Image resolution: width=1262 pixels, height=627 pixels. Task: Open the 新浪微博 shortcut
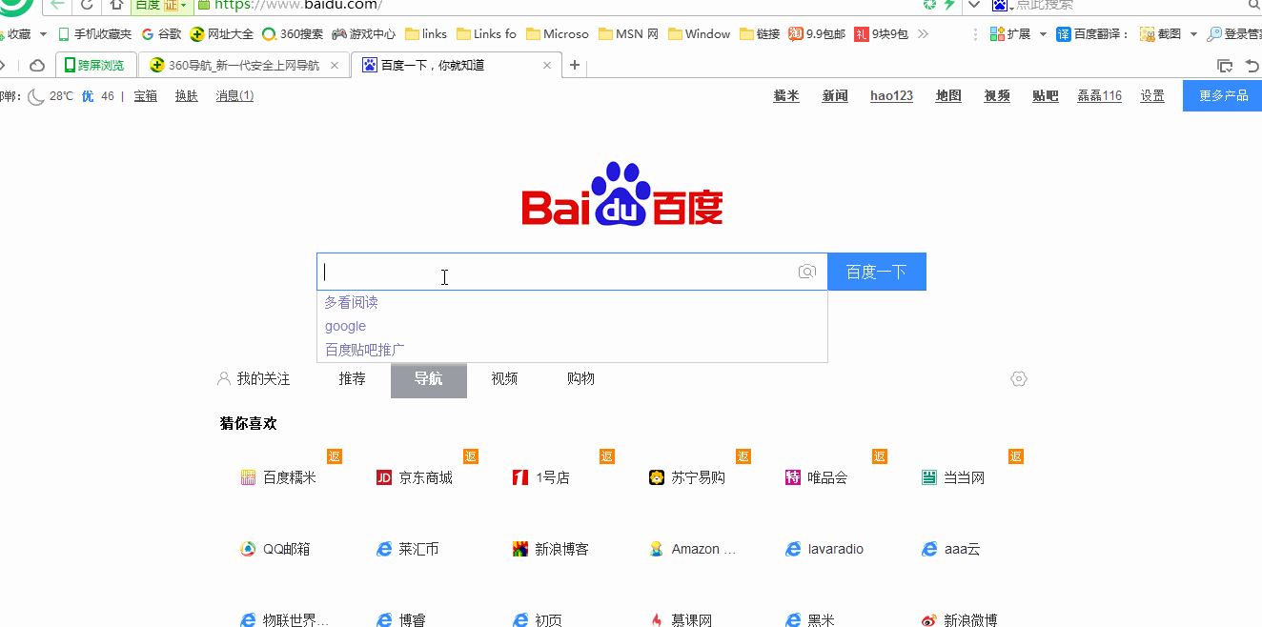point(960,620)
